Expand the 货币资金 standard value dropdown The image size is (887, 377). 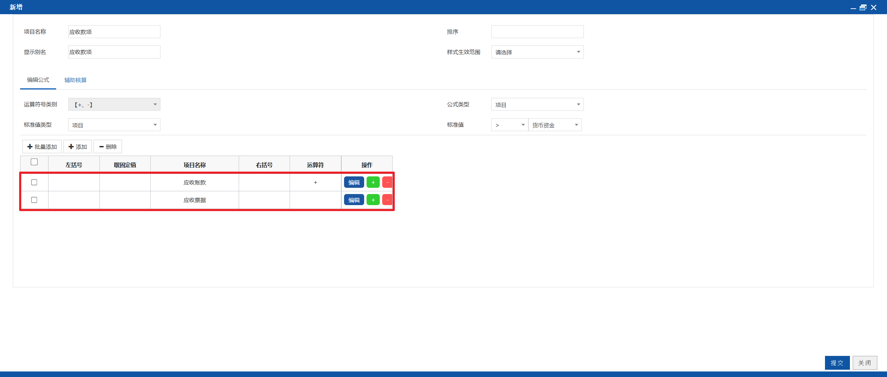point(555,125)
